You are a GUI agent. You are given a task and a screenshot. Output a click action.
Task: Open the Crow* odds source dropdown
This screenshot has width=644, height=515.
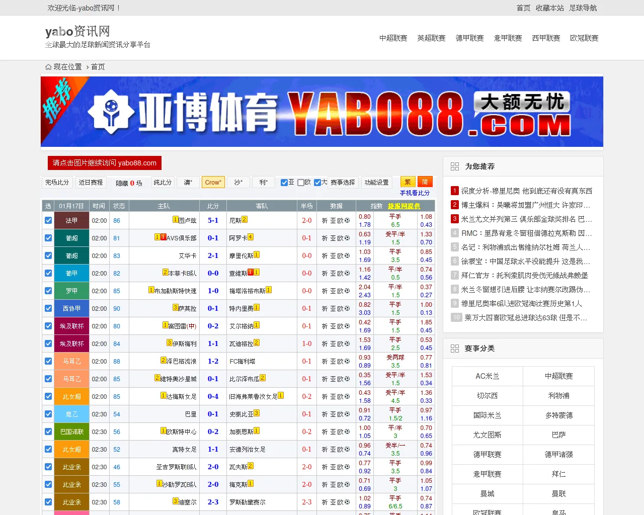pyautogui.click(x=213, y=182)
